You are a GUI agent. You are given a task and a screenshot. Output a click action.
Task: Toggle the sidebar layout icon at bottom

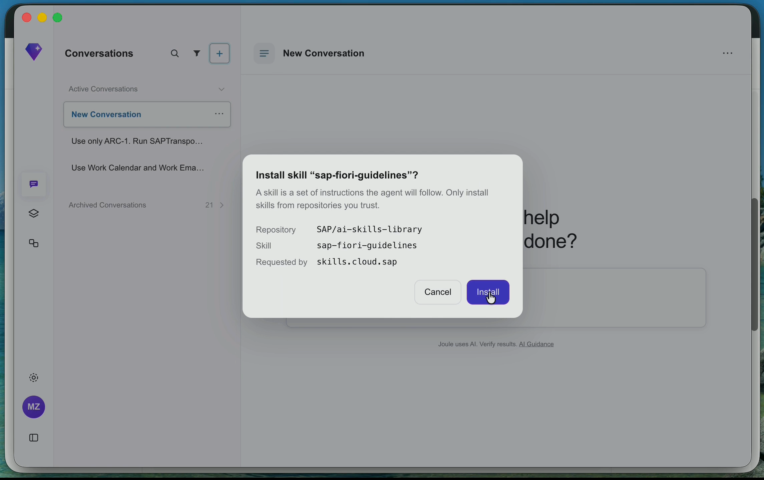[x=34, y=438]
